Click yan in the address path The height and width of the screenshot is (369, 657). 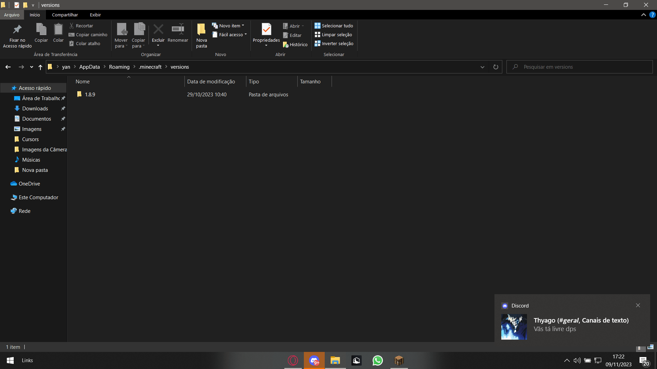pyautogui.click(x=66, y=67)
